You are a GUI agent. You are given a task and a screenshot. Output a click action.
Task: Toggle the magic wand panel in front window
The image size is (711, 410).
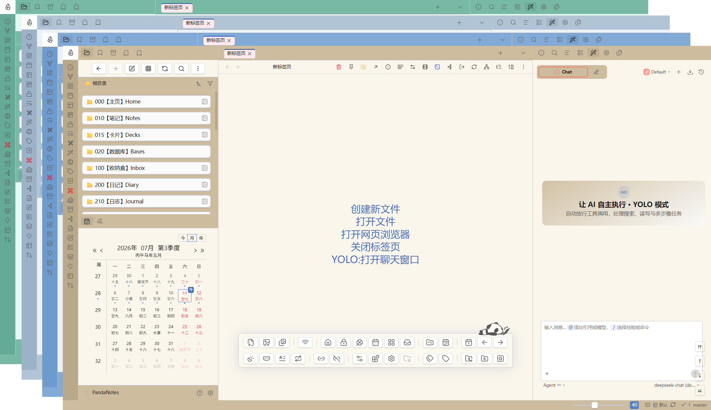pos(593,53)
